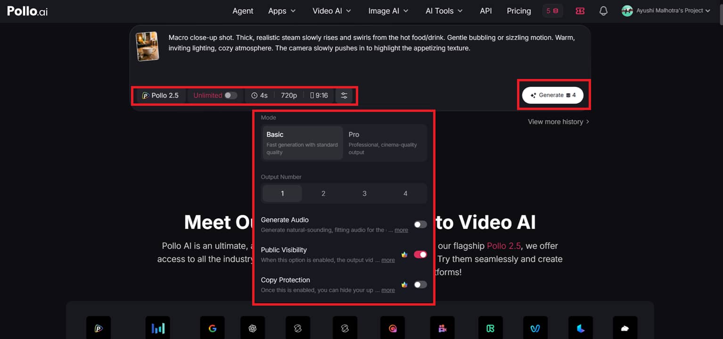Open the pink coupon ticket icon

580,11
